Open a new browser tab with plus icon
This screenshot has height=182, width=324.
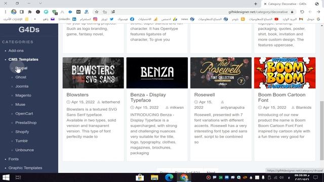click(256, 4)
